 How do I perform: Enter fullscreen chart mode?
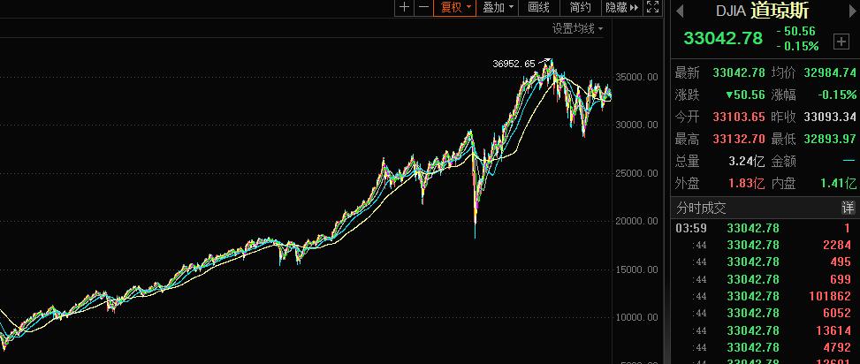pos(653,7)
